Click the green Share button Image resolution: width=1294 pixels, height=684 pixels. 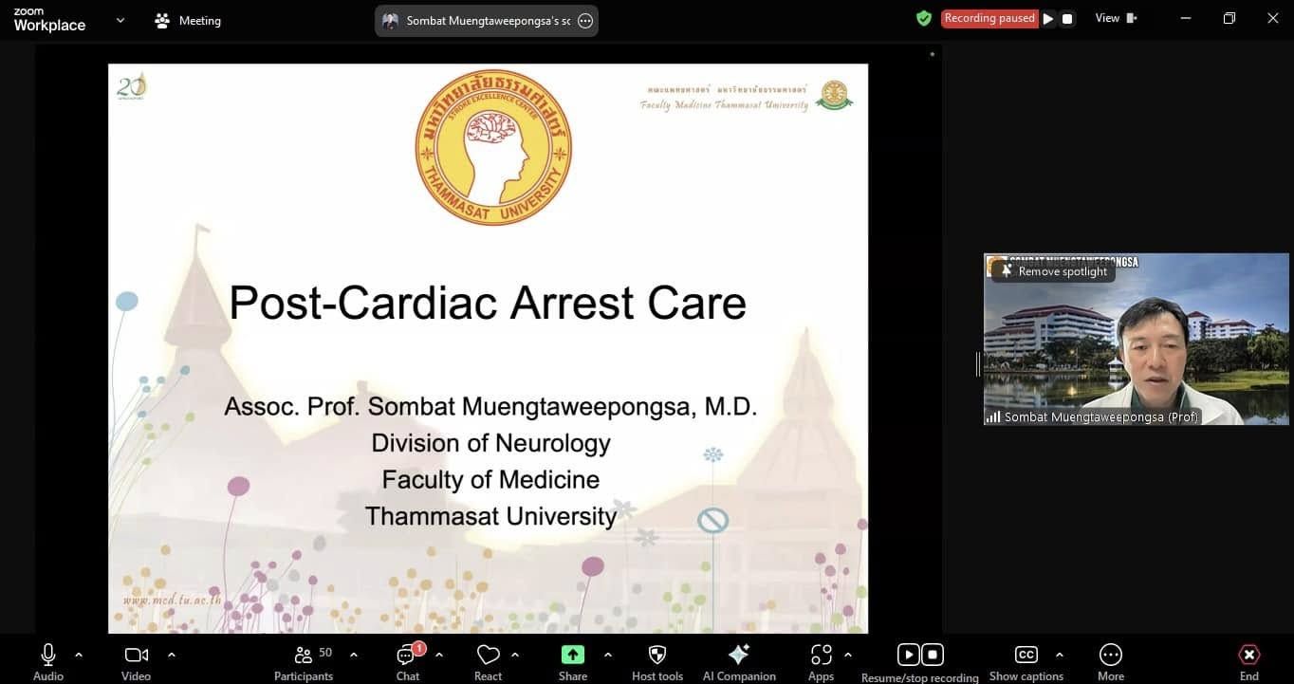[x=573, y=656]
